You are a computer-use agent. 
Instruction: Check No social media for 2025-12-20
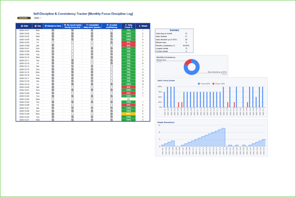(72, 87)
